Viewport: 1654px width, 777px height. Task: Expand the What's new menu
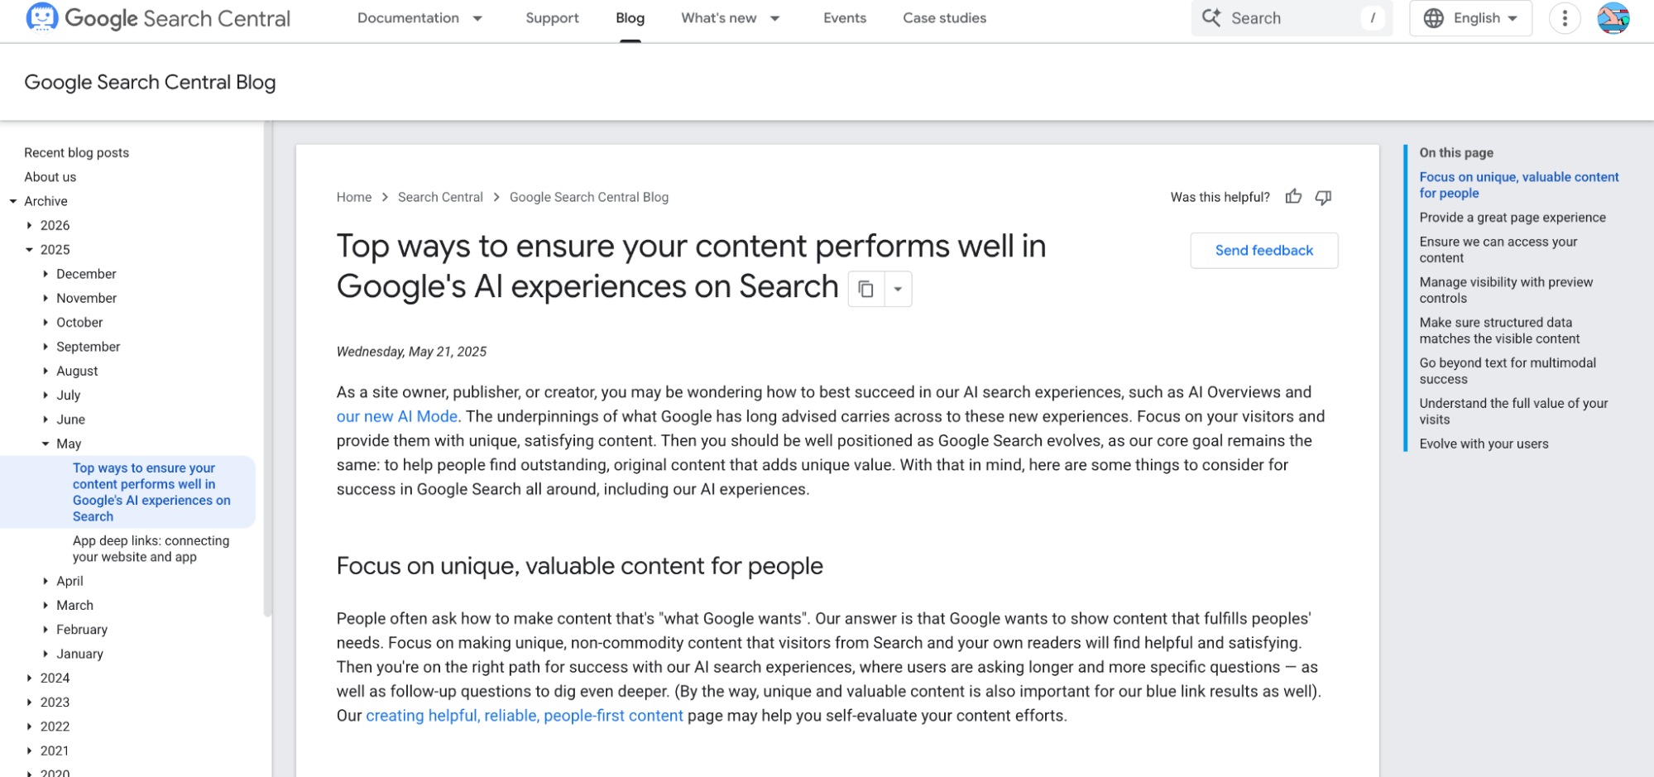731,18
